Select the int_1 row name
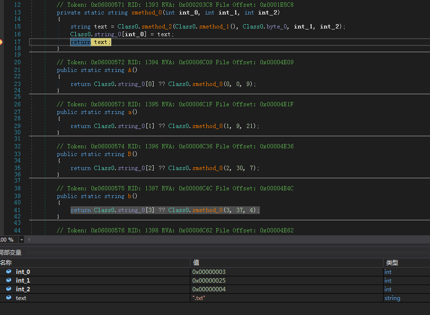 pos(23,281)
